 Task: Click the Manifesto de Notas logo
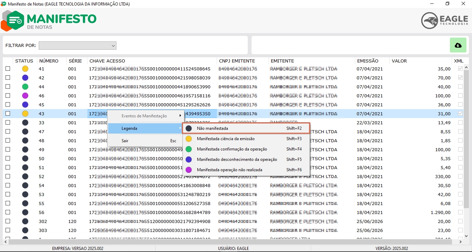[x=49, y=21]
